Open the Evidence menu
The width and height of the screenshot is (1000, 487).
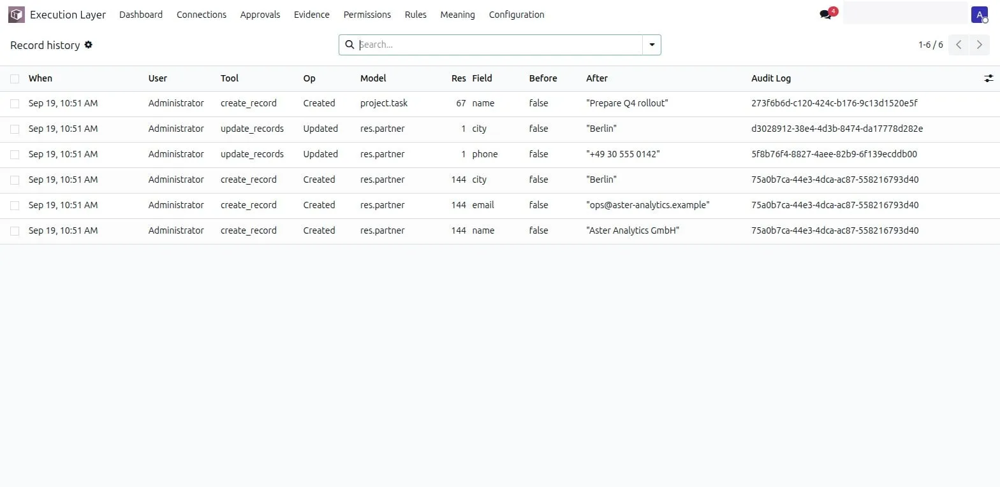[x=312, y=15]
